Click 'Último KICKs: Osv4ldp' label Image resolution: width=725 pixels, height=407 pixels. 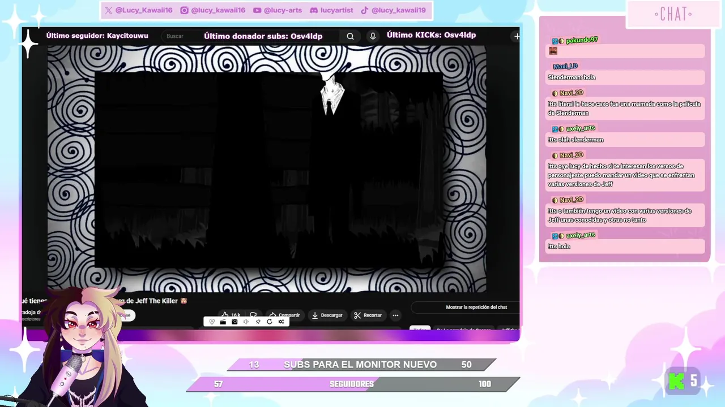pos(431,35)
